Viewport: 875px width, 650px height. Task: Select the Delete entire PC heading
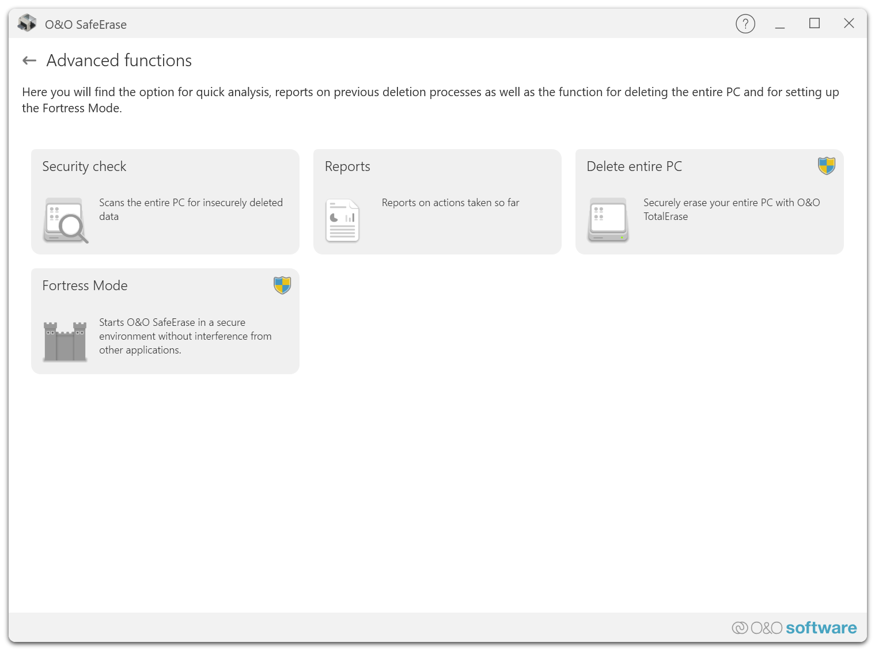(634, 166)
